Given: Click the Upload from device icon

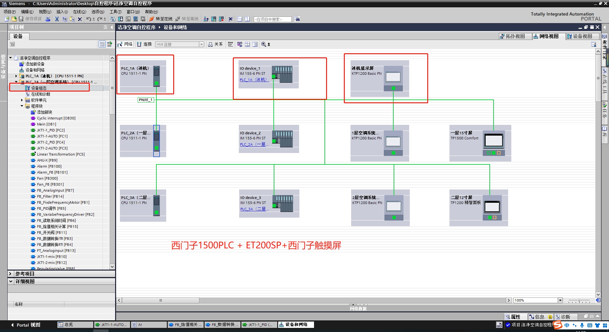Looking at the screenshot, I should (128, 19).
